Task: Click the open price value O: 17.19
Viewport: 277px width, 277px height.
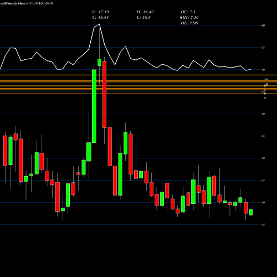Action: [101, 12]
